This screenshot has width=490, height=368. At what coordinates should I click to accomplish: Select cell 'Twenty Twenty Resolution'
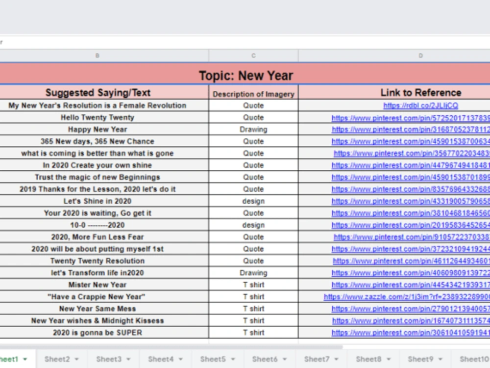104,261
